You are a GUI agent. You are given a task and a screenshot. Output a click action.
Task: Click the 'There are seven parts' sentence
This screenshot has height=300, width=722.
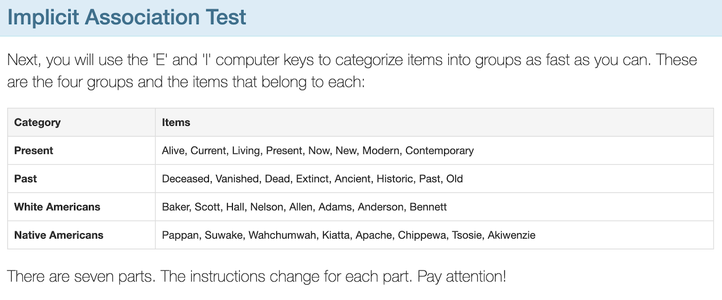256,277
